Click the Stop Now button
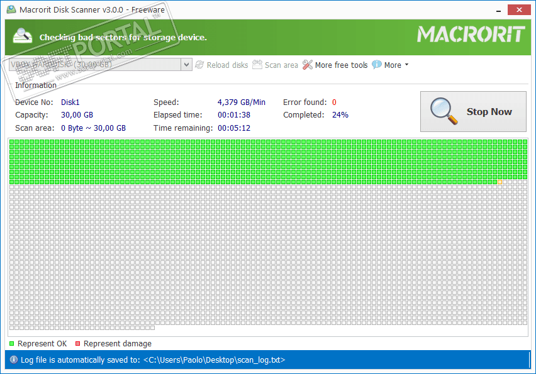Image resolution: width=536 pixels, height=374 pixels. [473, 111]
